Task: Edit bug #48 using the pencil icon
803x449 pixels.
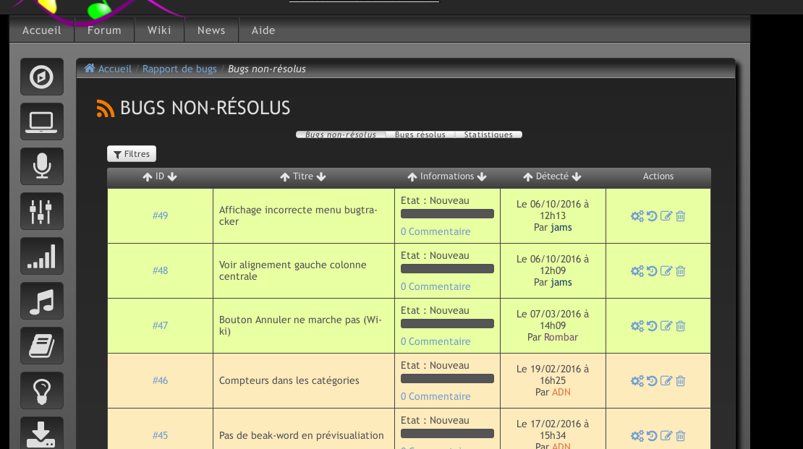Action: click(666, 271)
